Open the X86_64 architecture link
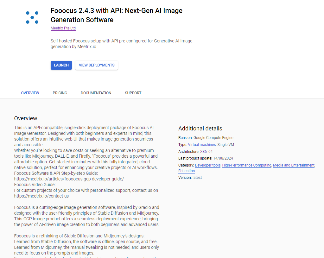Viewport: 324px width, 258px height. (206, 151)
